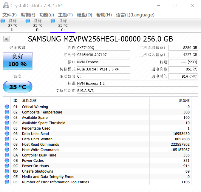This screenshot has width=201, height=192.
Task: Click status orb beside Number of Error Information Log Entries
Action: tap(7, 182)
